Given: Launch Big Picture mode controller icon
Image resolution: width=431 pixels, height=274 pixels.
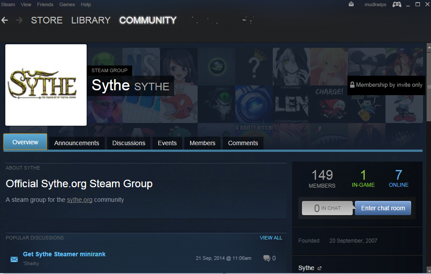Looking at the screenshot, I should 397,4.
